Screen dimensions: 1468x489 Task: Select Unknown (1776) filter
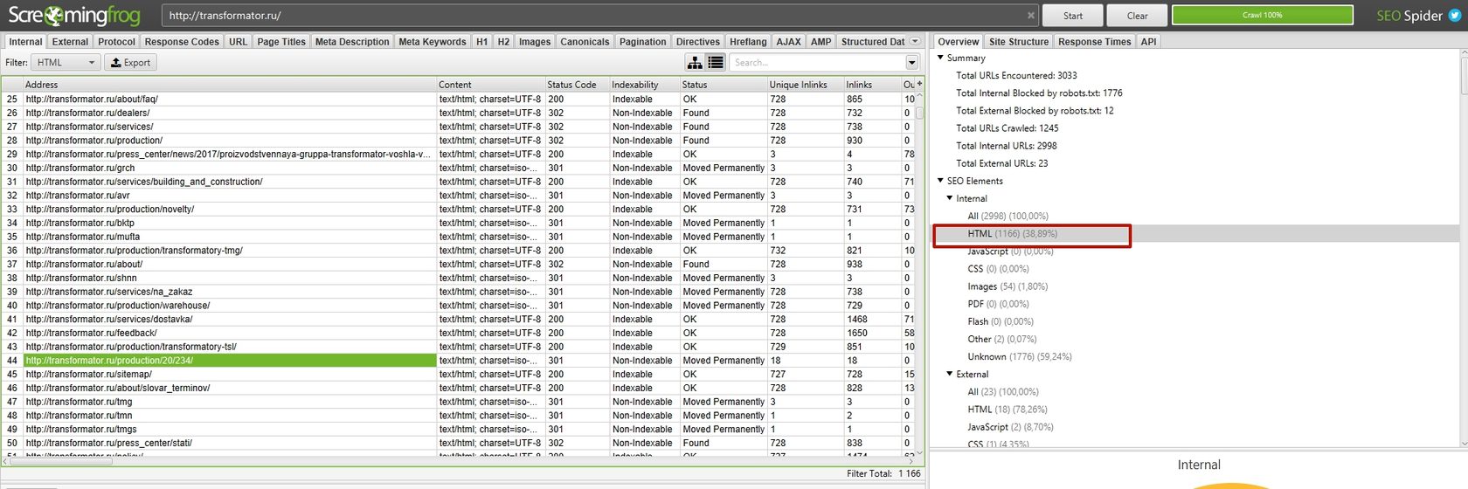tap(1019, 356)
